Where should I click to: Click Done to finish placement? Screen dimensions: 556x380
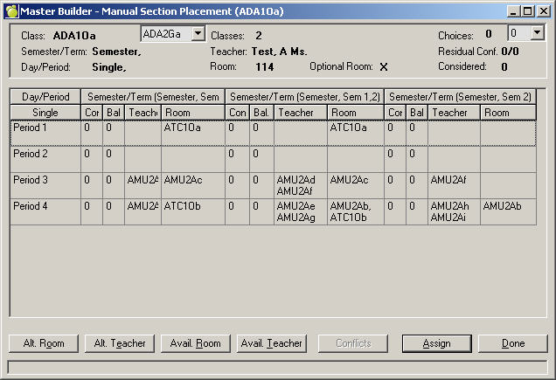512,343
